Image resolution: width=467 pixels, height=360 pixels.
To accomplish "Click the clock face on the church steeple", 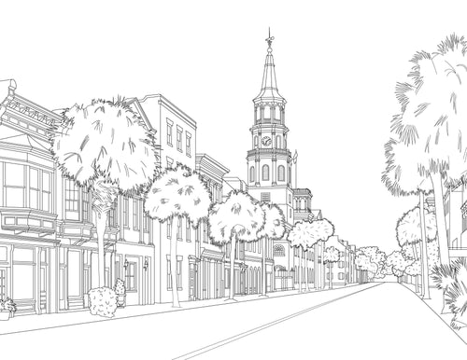I will click(266, 141).
